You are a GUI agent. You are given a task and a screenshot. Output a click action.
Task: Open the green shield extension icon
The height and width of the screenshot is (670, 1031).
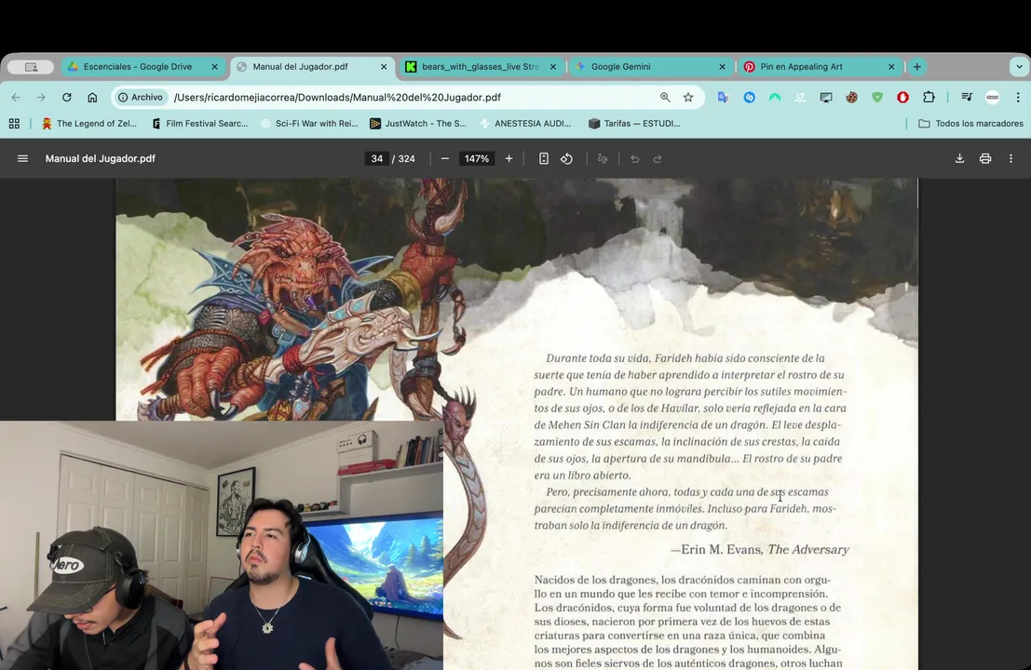click(877, 97)
